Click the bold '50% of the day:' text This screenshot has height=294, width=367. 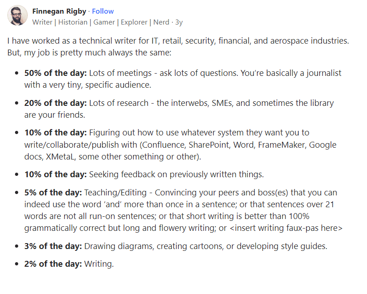click(x=55, y=73)
